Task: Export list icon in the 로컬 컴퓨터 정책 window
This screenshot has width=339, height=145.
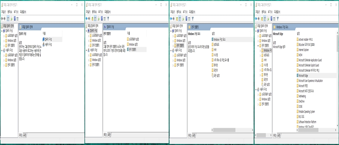Action: point(11,18)
